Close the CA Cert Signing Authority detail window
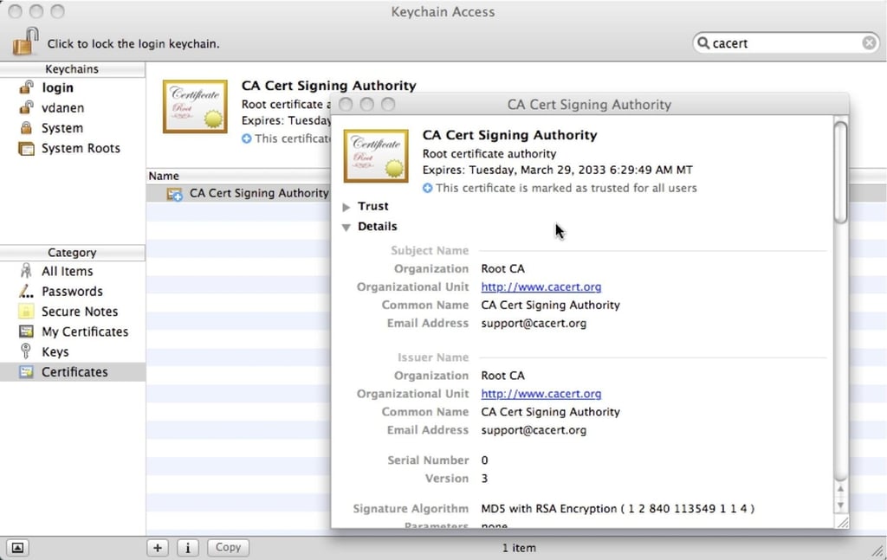 346,105
